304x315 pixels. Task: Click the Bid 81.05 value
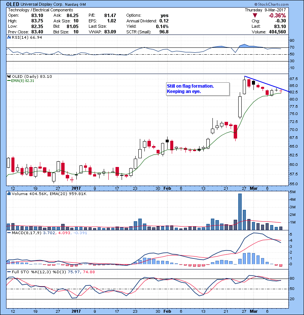(73, 26)
